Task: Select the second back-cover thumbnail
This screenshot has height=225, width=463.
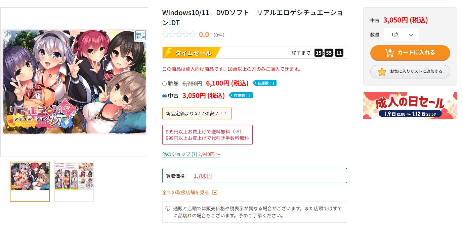Action: click(x=74, y=181)
